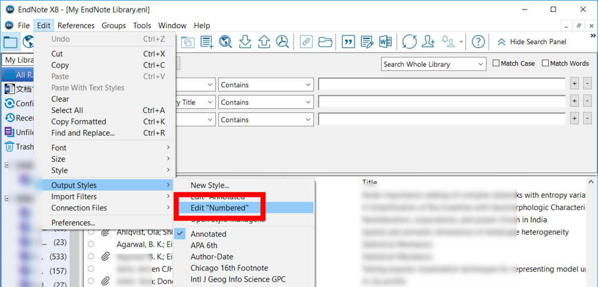Open the Search Whole Library dropdown
The image size is (598, 287).
click(x=434, y=64)
